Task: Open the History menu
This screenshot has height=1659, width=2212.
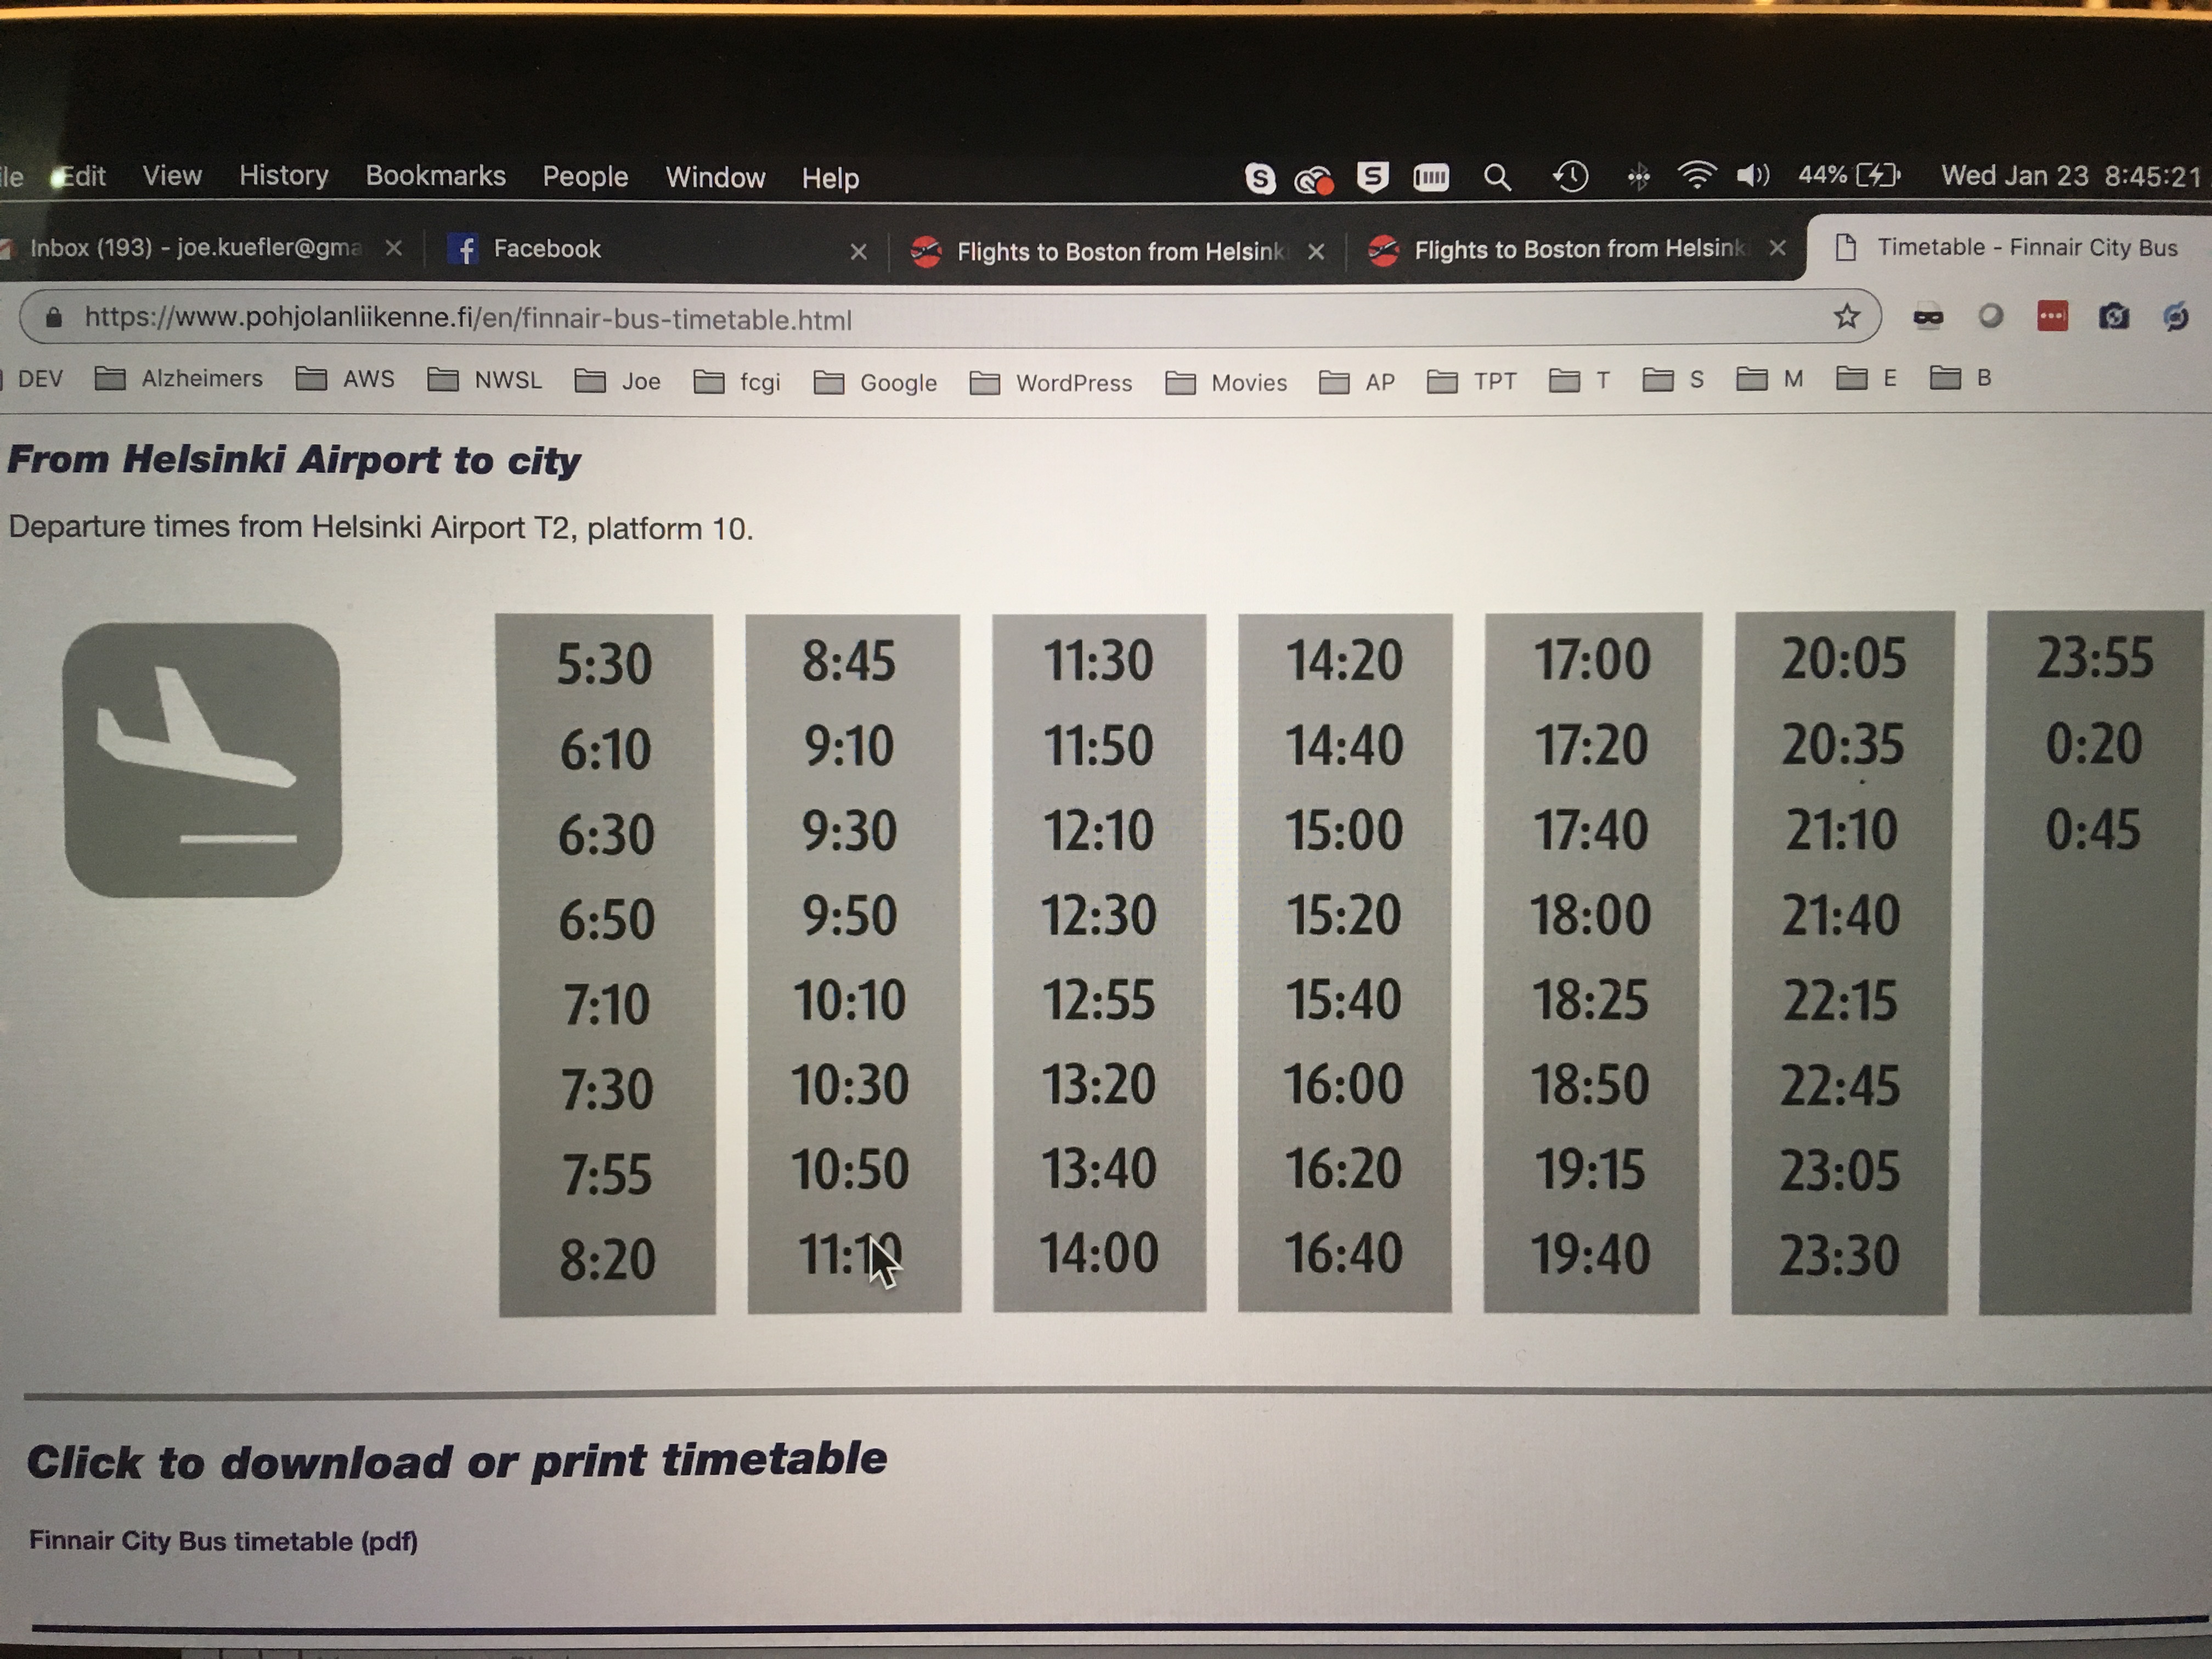Action: pyautogui.click(x=283, y=176)
